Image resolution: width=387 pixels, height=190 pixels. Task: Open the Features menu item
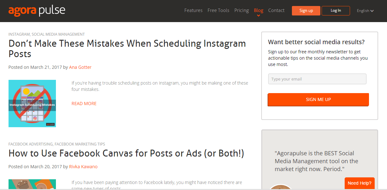pyautogui.click(x=193, y=10)
